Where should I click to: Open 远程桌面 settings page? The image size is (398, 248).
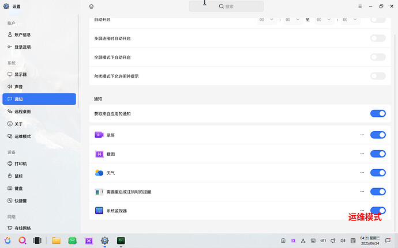coord(39,112)
